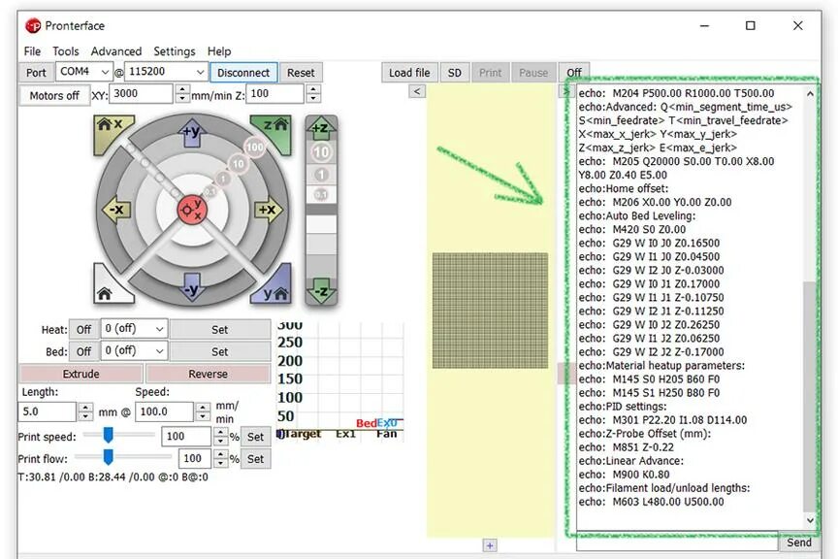This screenshot has width=838, height=559.
Task: Open the Help menu
Action: 219,51
